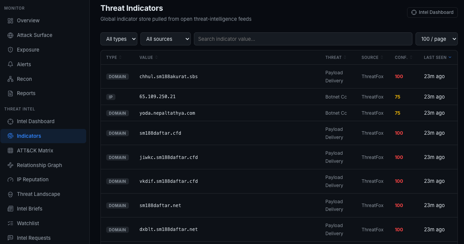Change the 100 / page size dropdown

436,39
